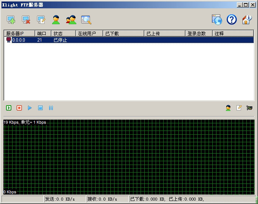Open the global options globe icon
The height and width of the screenshot is (204, 258).
(x=216, y=20)
